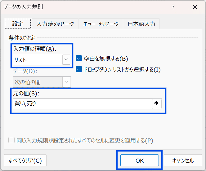
Task: Select the 日本語入力 tab
Action: 141,24
